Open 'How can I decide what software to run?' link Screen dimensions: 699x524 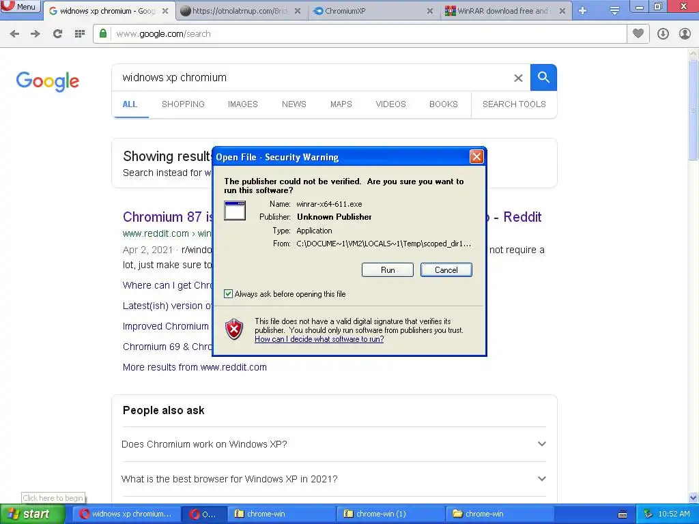319,339
